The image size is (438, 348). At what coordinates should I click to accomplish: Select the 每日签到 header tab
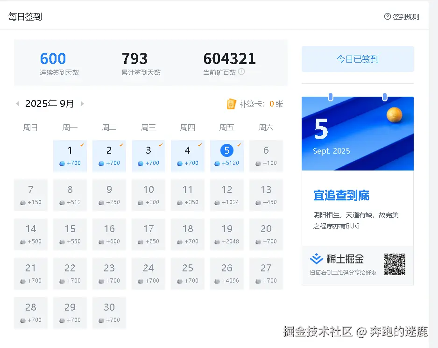(x=25, y=16)
